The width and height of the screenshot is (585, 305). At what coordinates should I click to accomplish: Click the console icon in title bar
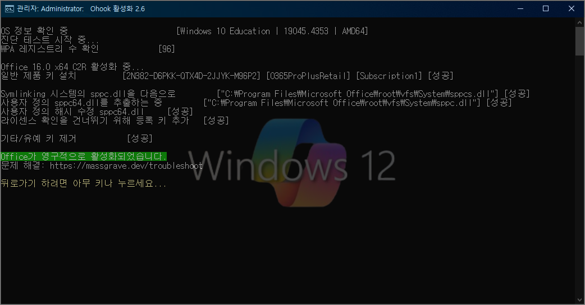tap(10, 8)
